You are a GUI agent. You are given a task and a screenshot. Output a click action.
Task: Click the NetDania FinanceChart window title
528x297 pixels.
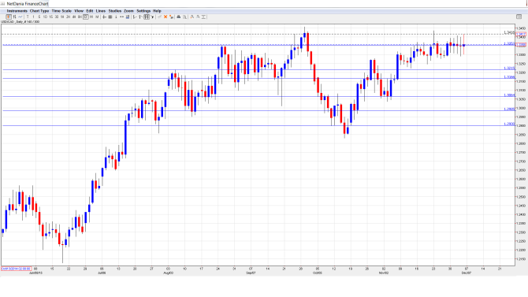(28, 4)
